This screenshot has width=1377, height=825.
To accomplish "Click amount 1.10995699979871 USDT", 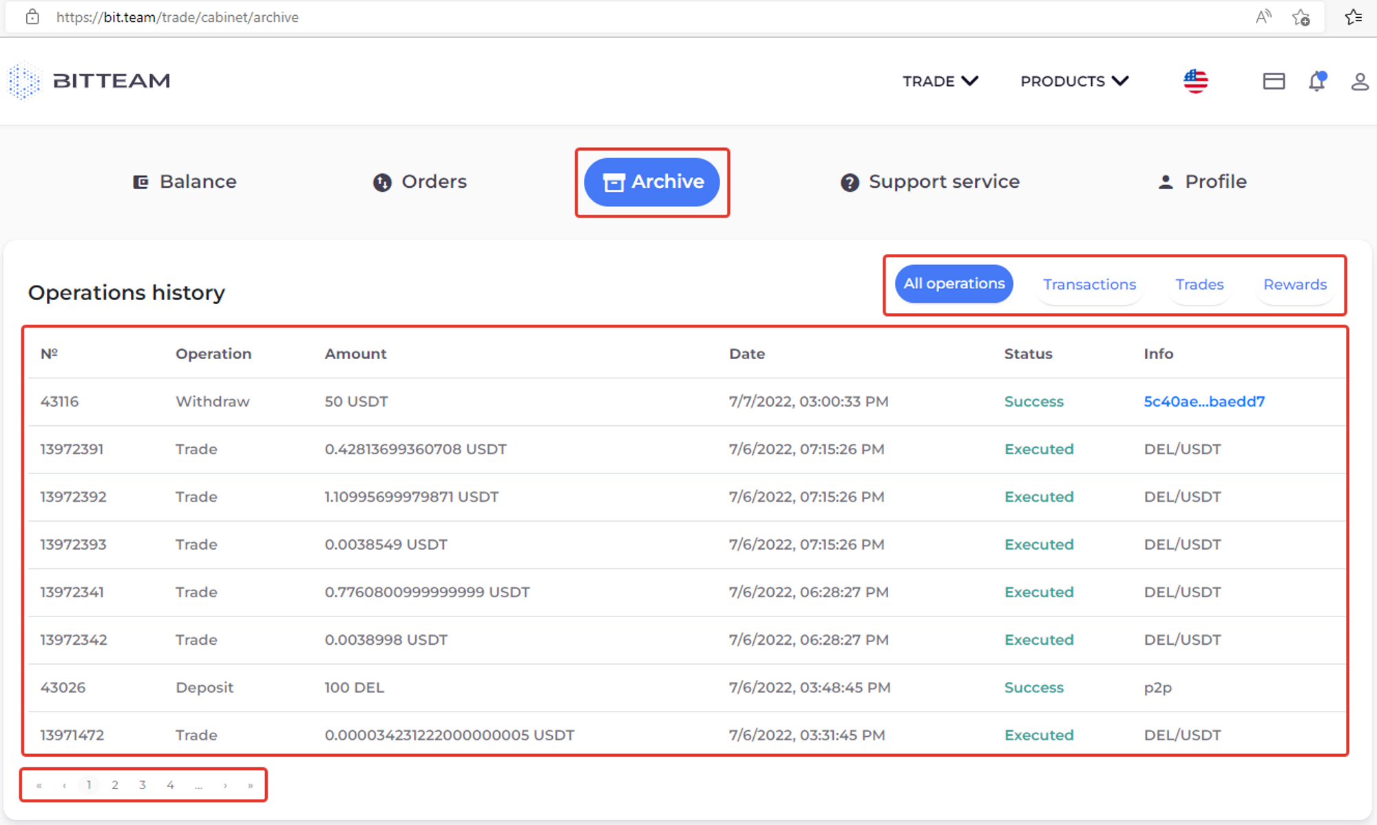I will (412, 497).
